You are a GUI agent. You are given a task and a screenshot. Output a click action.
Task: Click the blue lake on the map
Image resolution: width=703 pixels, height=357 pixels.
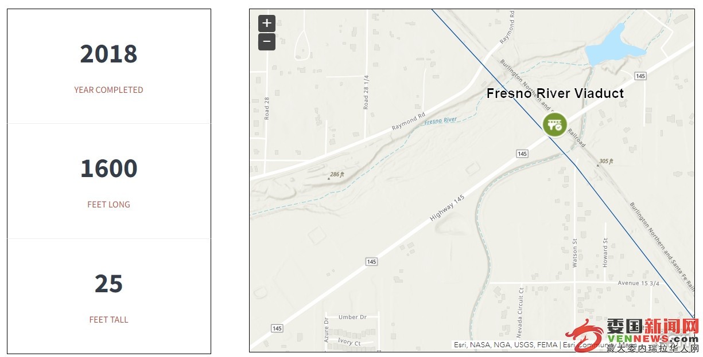612,48
